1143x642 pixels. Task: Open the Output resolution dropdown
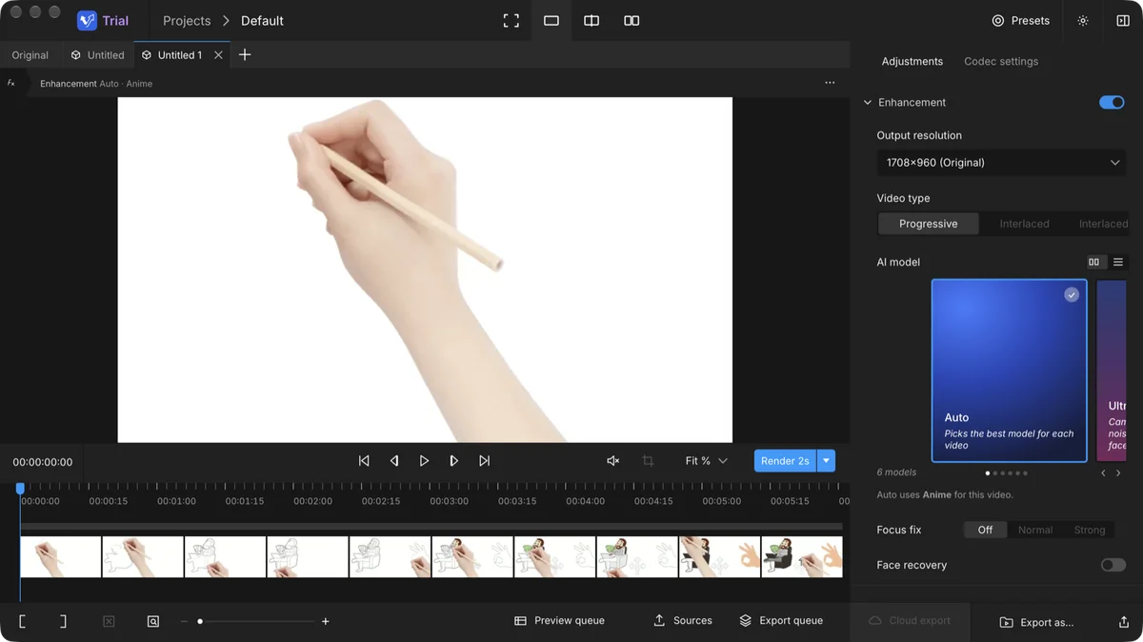(x=1001, y=163)
